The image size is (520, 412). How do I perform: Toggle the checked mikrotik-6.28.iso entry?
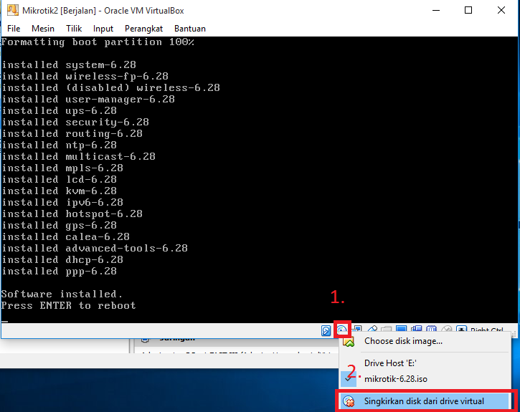point(425,379)
